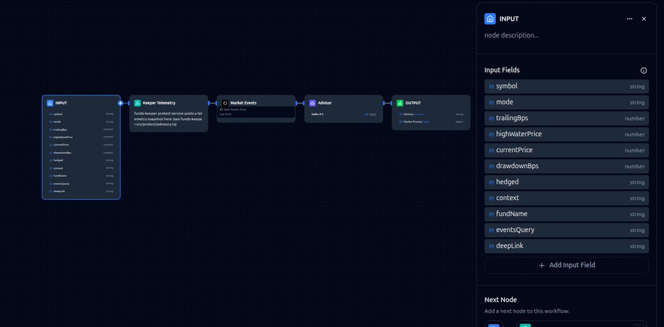664x327 pixels.
Task: Click the variable icon of the eventsQuery field
Action: (491, 230)
